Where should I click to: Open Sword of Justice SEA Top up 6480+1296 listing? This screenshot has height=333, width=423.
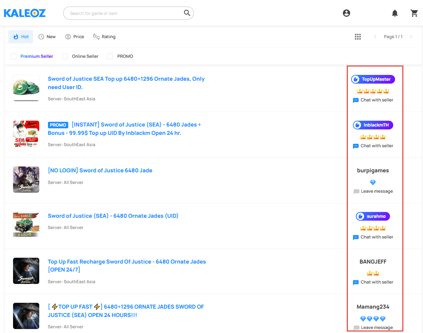pos(126,83)
